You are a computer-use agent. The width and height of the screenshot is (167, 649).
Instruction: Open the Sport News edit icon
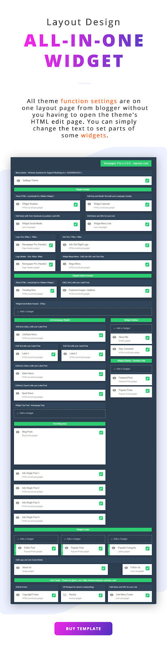(x=101, y=394)
